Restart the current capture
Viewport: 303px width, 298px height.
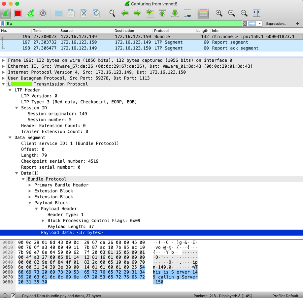tap(30, 13)
